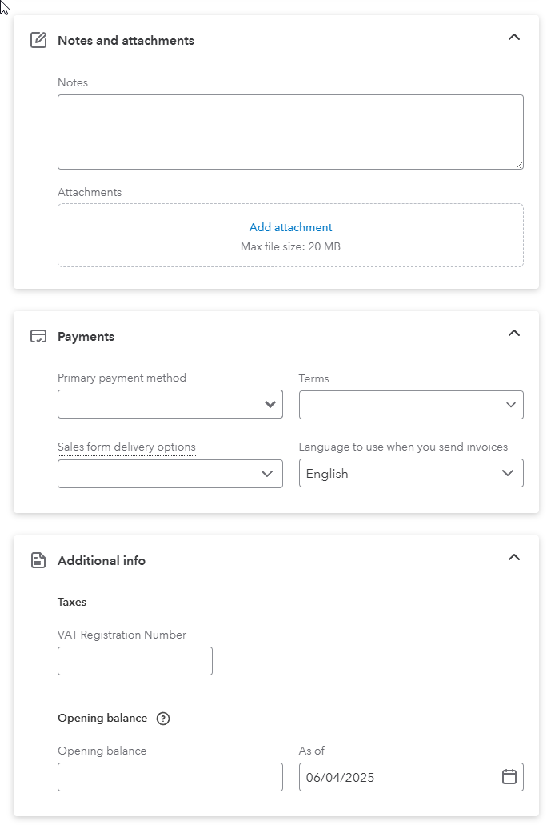Focus the VAT Registration Number field
555x825 pixels.
[135, 661]
